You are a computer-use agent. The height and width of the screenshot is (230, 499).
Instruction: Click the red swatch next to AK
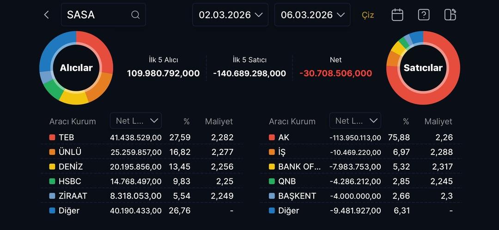point(272,137)
